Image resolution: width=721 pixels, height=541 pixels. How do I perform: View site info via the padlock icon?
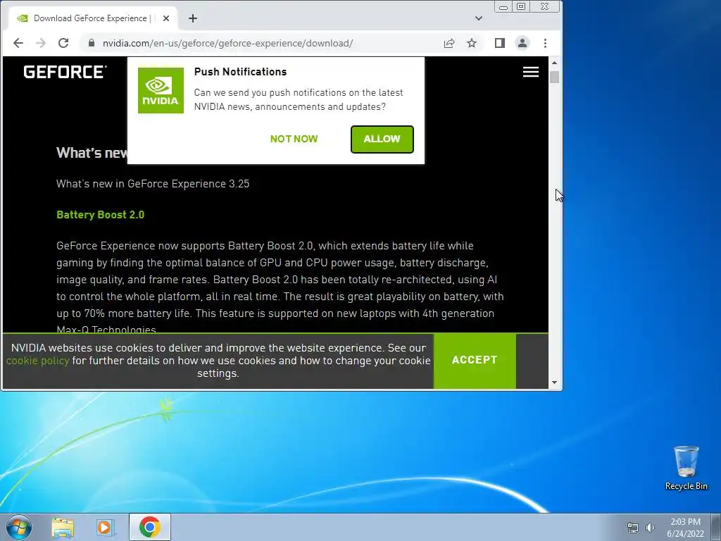(92, 43)
